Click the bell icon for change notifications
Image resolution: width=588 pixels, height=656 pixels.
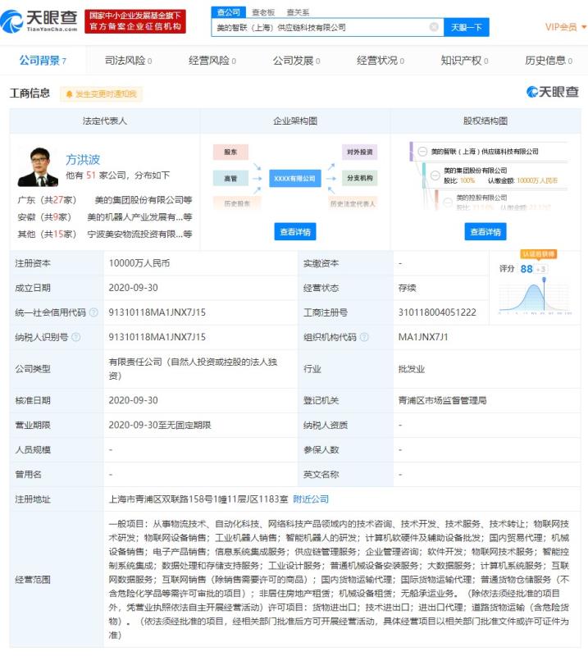tap(70, 94)
